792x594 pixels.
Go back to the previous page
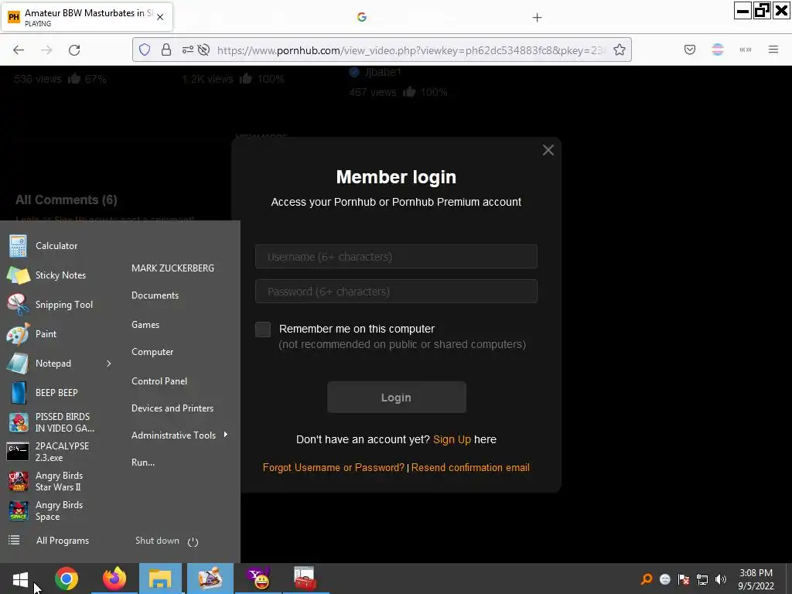[19, 49]
